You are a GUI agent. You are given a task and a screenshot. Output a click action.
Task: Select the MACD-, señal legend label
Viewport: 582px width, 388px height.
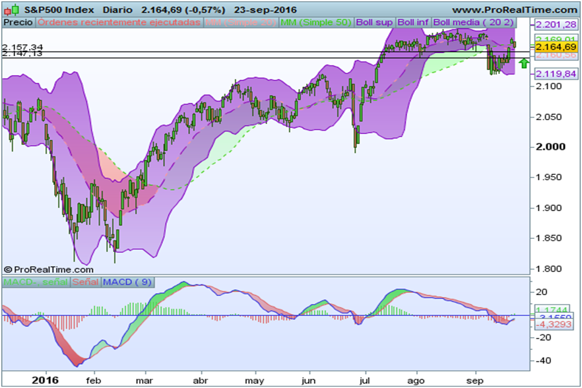pos(36,282)
